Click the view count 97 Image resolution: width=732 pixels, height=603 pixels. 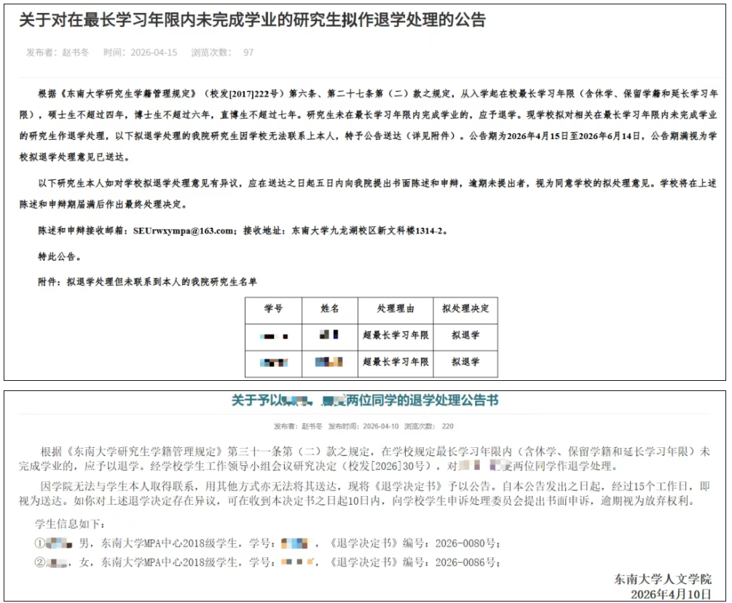point(248,52)
